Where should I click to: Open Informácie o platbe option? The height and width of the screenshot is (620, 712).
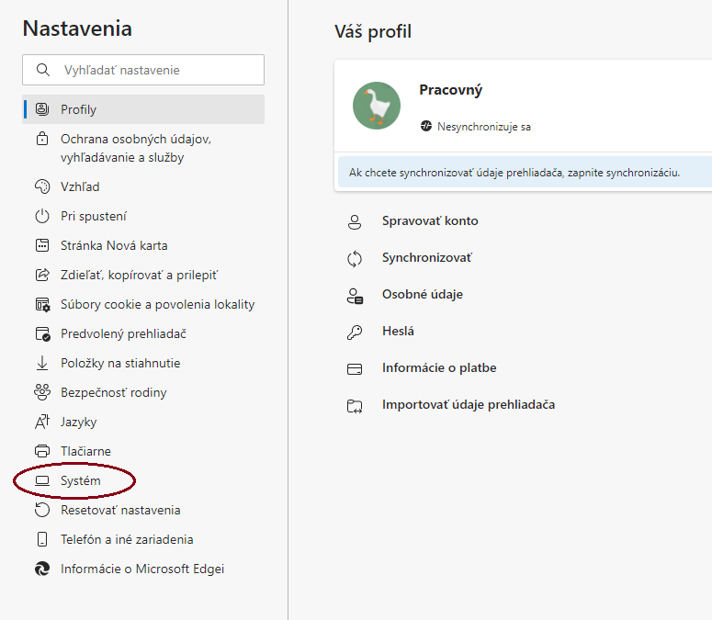(x=439, y=367)
